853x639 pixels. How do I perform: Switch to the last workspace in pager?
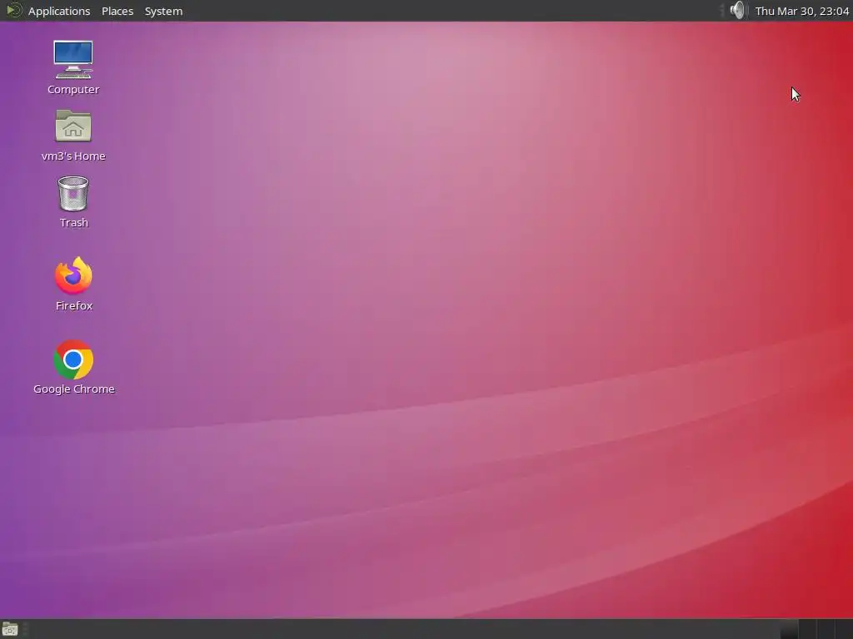coord(844,629)
